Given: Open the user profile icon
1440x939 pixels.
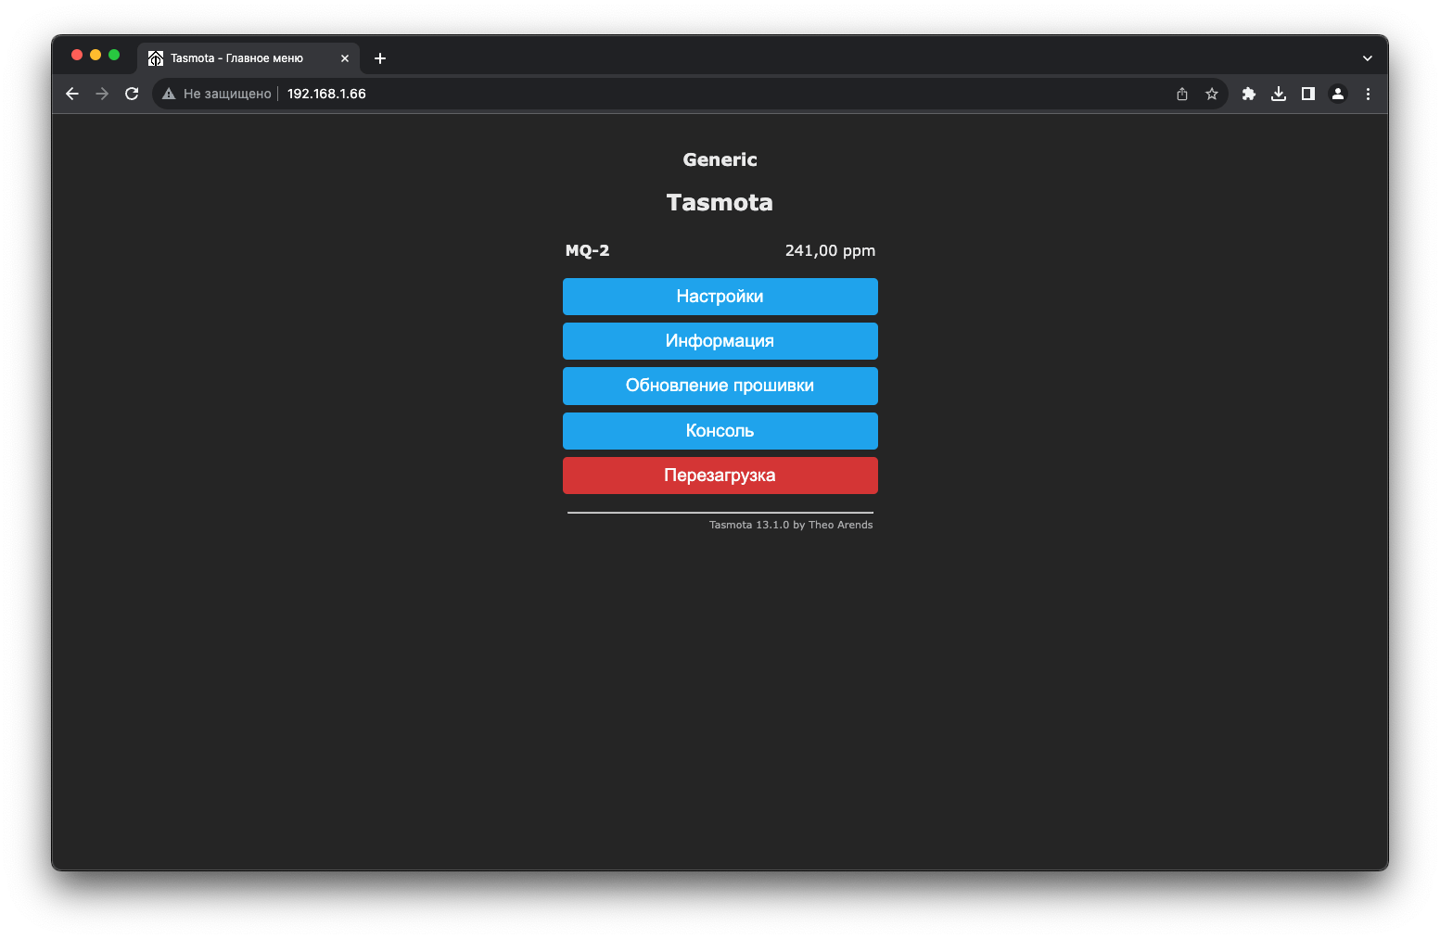Looking at the screenshot, I should [x=1338, y=94].
